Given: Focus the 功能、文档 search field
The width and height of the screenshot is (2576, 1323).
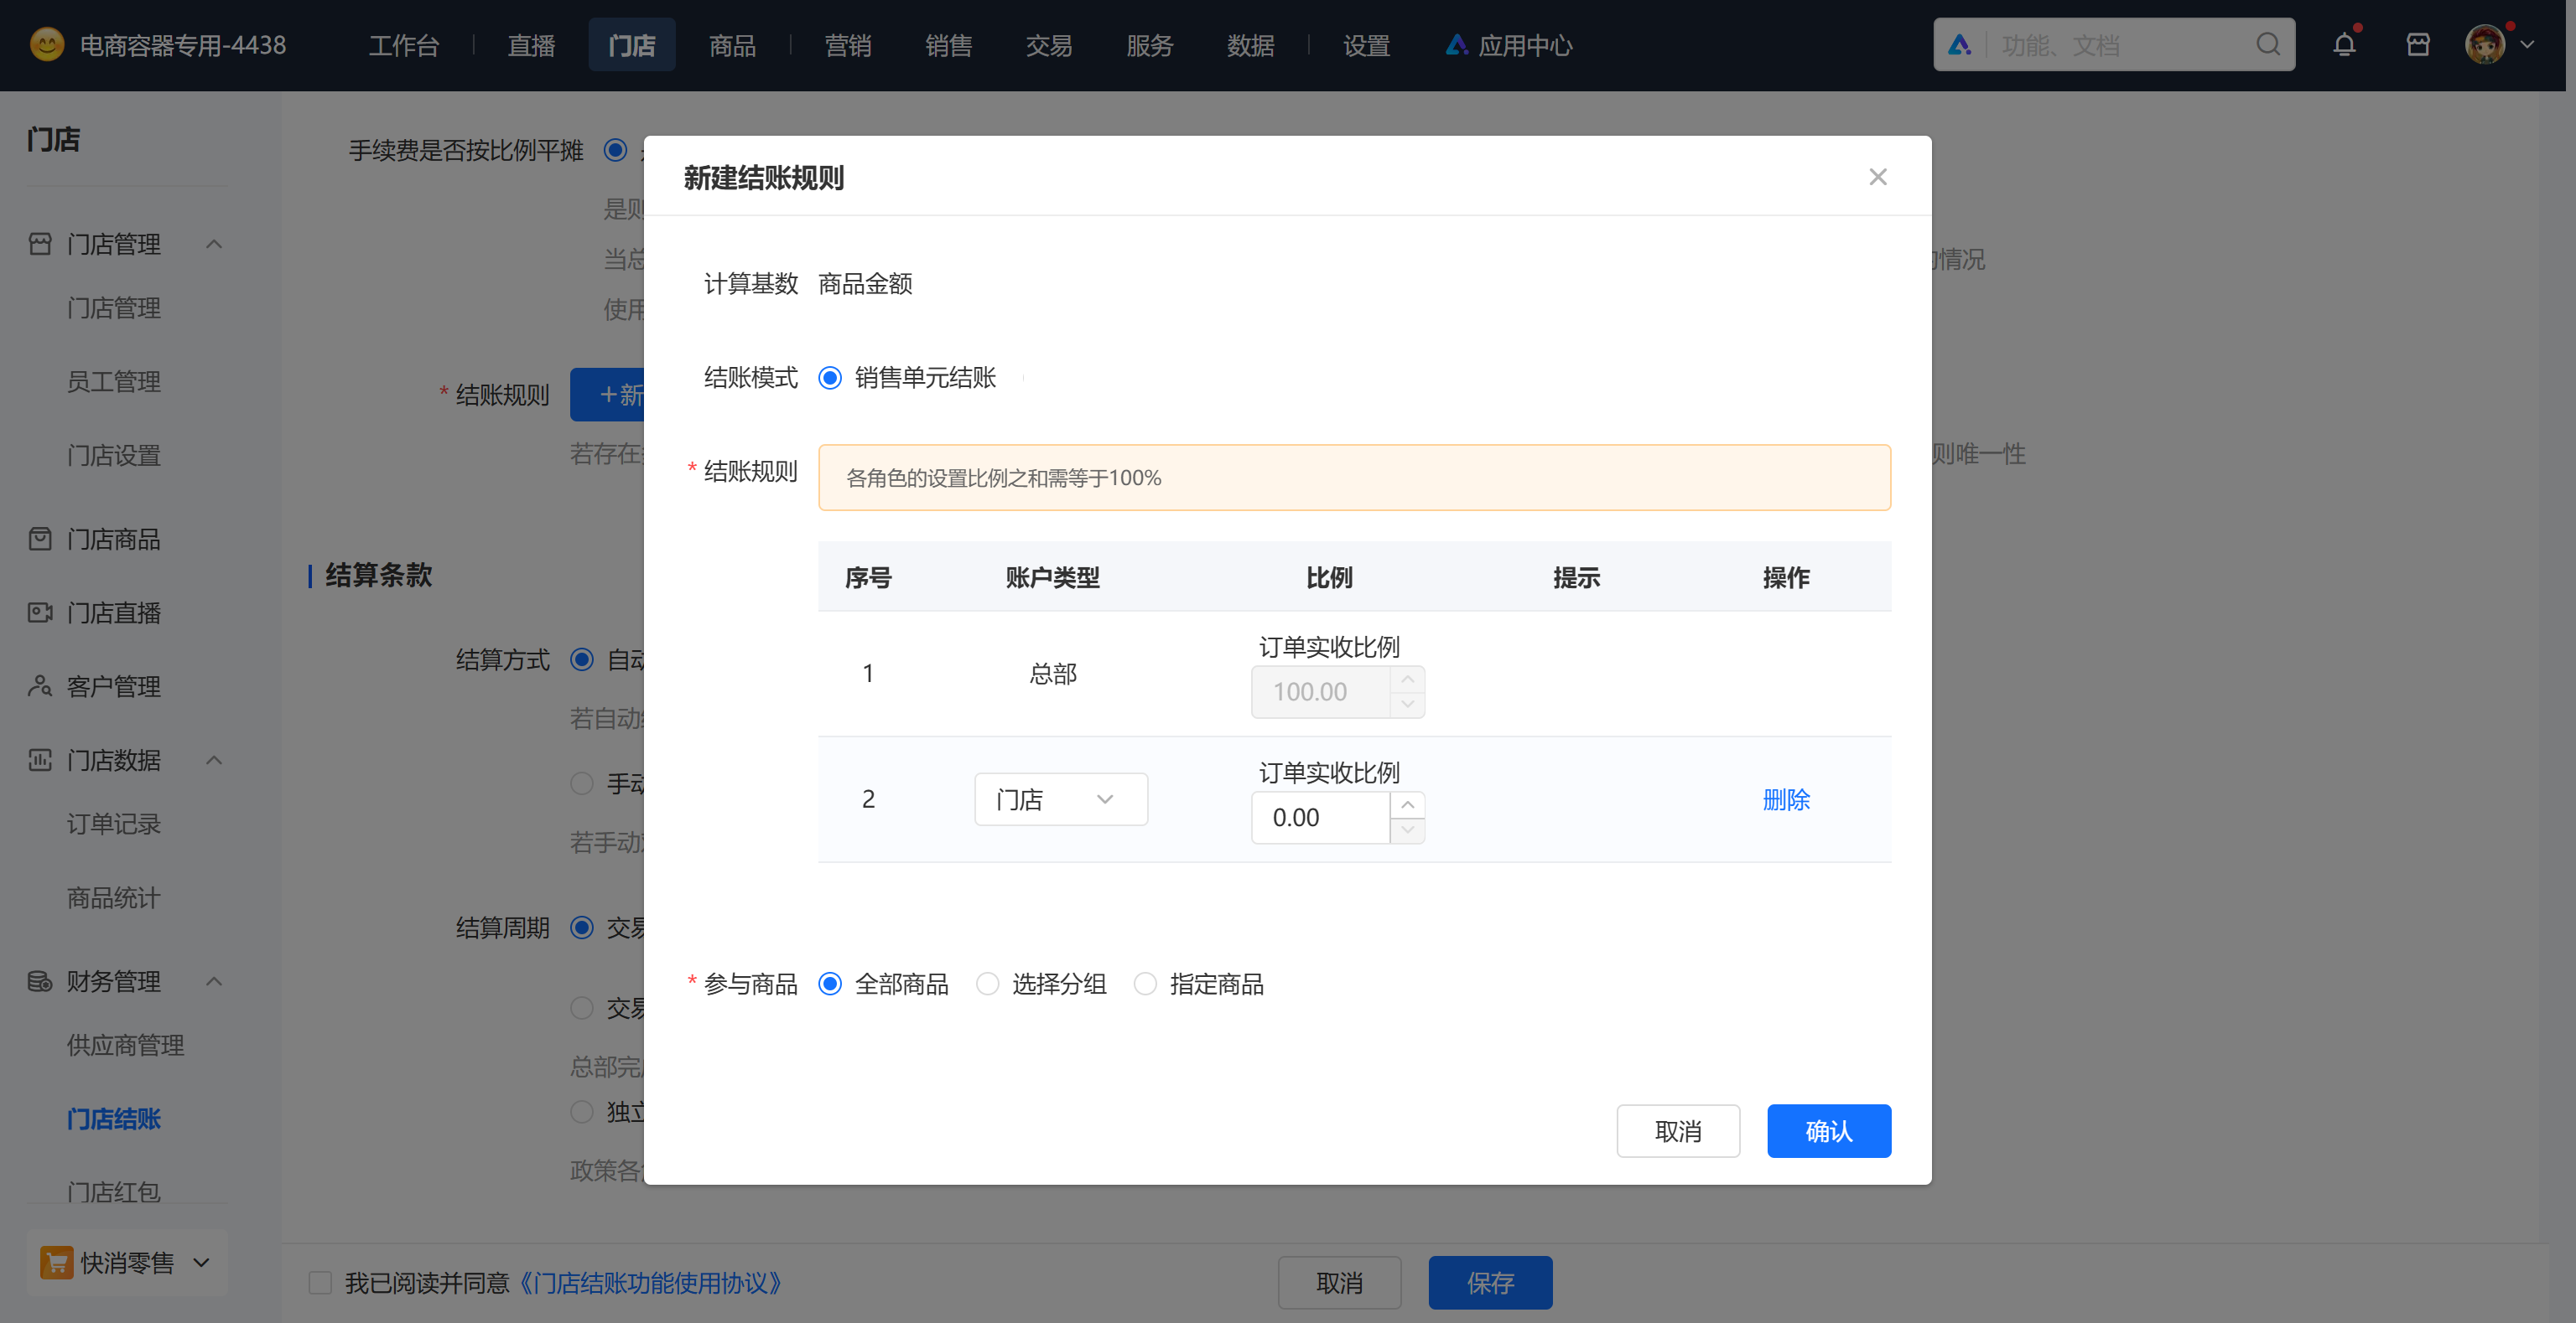Looking at the screenshot, I should pos(2115,45).
